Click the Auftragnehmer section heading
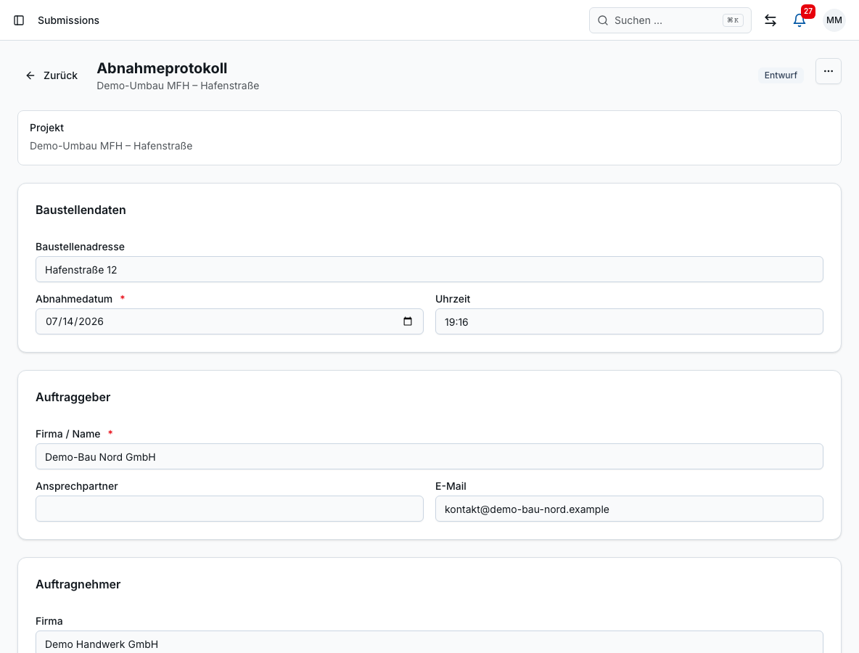Screen dimensions: 859x653 (78, 585)
